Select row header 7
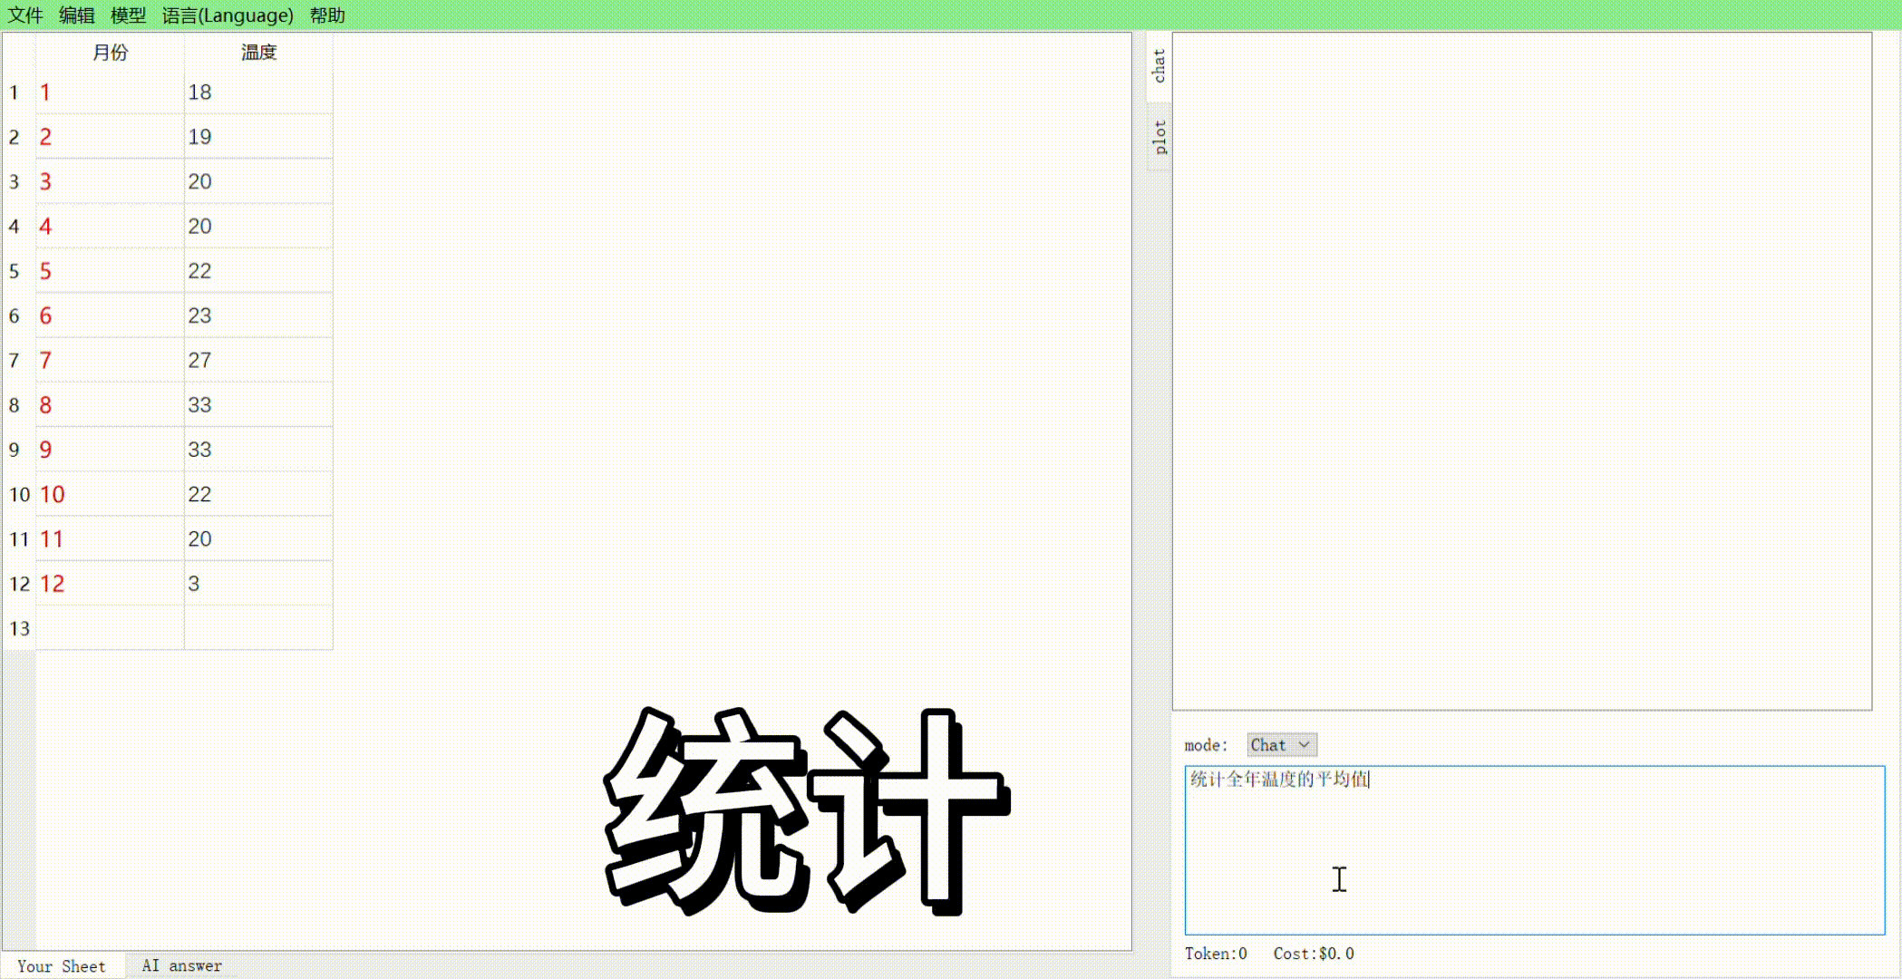 [x=15, y=361]
